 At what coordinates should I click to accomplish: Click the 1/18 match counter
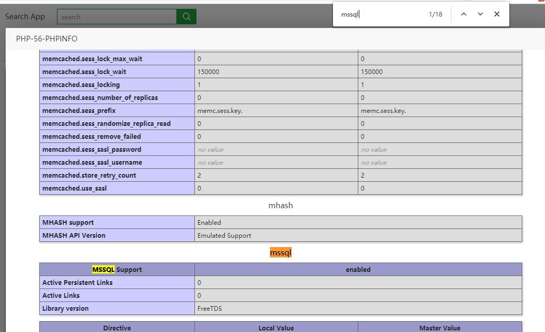tap(435, 15)
